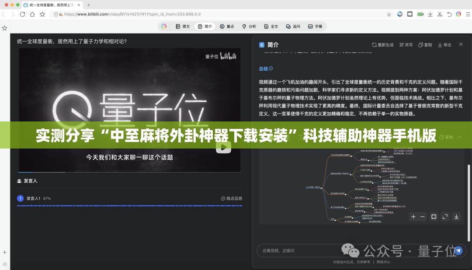Go to the browser home page icon
Screen dimensions: 472x270
tap(32, 14)
